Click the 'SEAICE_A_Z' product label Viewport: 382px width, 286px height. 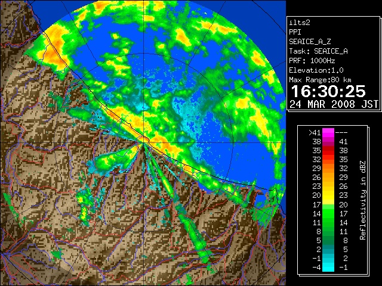pos(310,42)
